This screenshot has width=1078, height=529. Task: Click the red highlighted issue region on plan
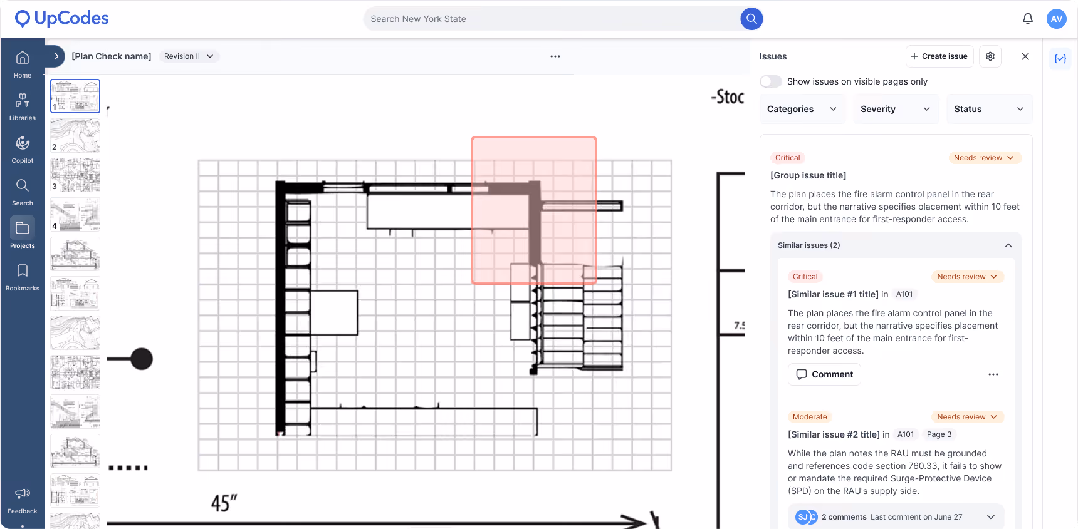tap(534, 210)
